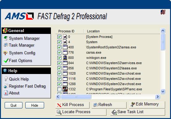The image size is (171, 119).
Task: Click the window icon for process 844
Action: (65, 63)
